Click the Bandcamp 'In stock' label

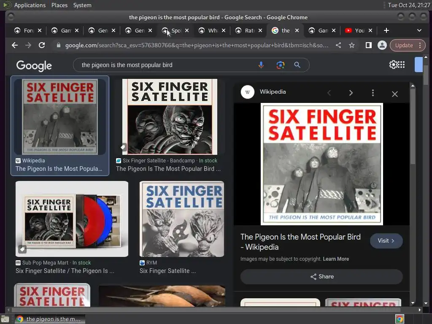[208, 161]
